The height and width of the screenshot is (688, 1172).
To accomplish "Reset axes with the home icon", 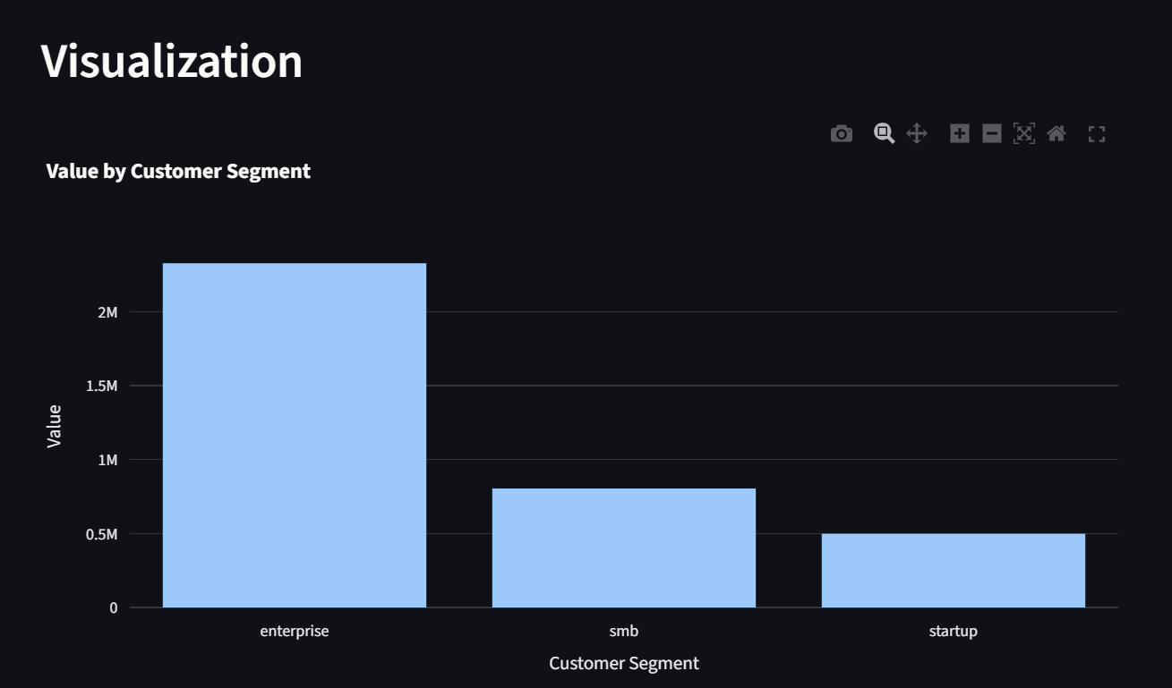I will [1057, 134].
